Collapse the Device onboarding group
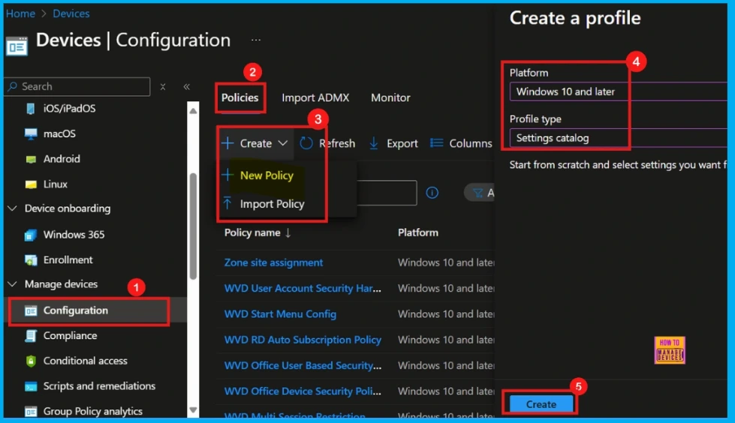The image size is (735, 423). point(13,208)
